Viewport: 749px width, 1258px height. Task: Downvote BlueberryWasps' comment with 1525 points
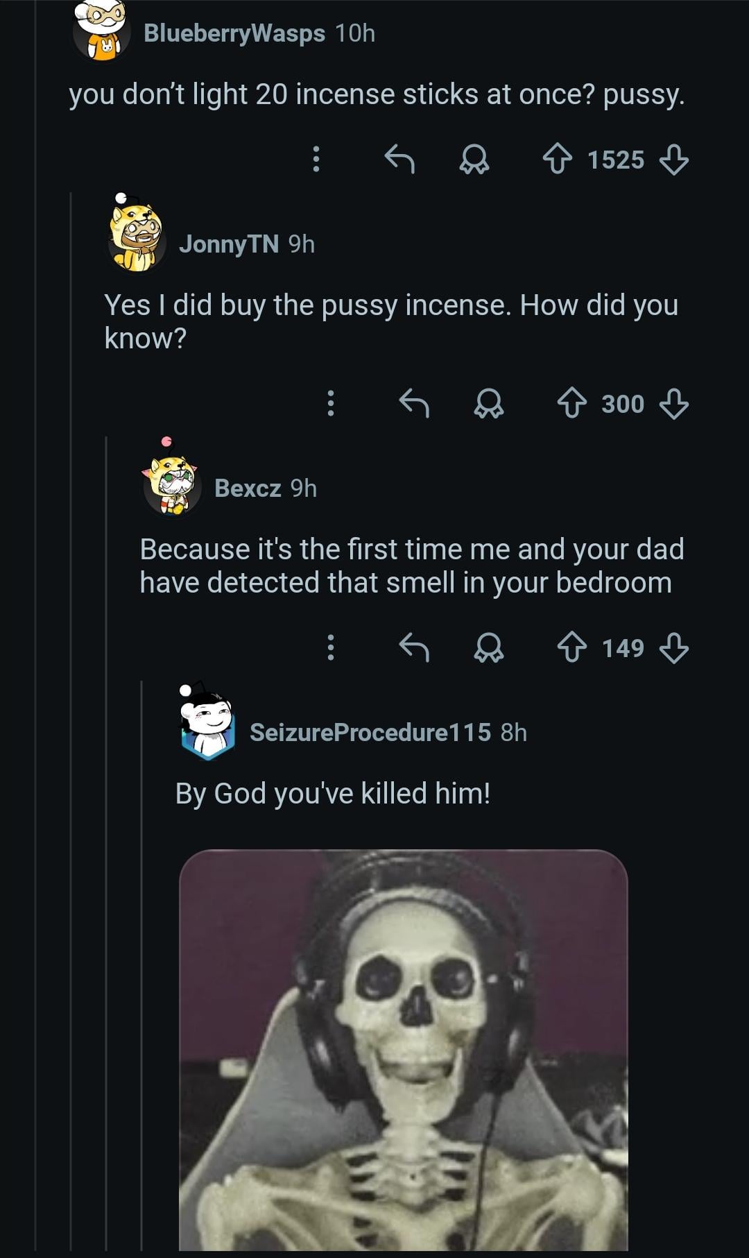click(x=673, y=160)
